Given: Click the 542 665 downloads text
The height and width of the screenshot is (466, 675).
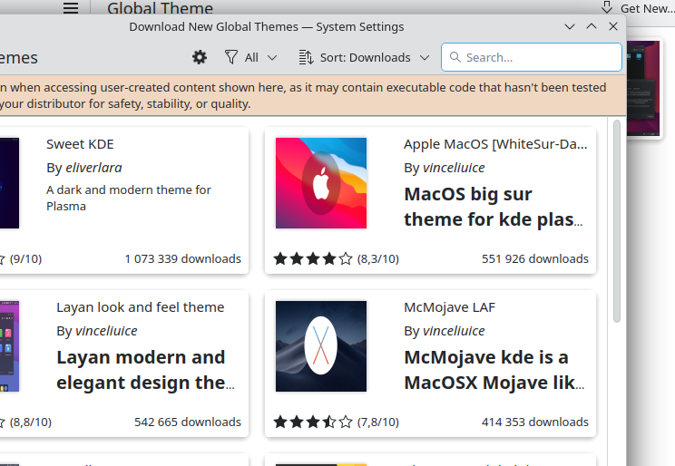Looking at the screenshot, I should click(x=188, y=422).
